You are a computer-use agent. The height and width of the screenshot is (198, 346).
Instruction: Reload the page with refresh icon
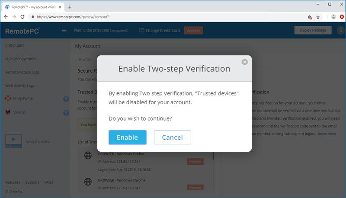click(x=22, y=17)
